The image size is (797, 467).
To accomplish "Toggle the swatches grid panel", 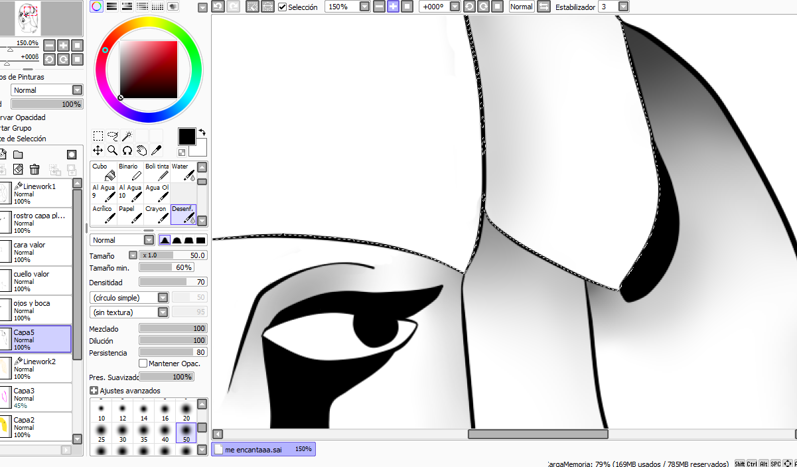I will (157, 7).
